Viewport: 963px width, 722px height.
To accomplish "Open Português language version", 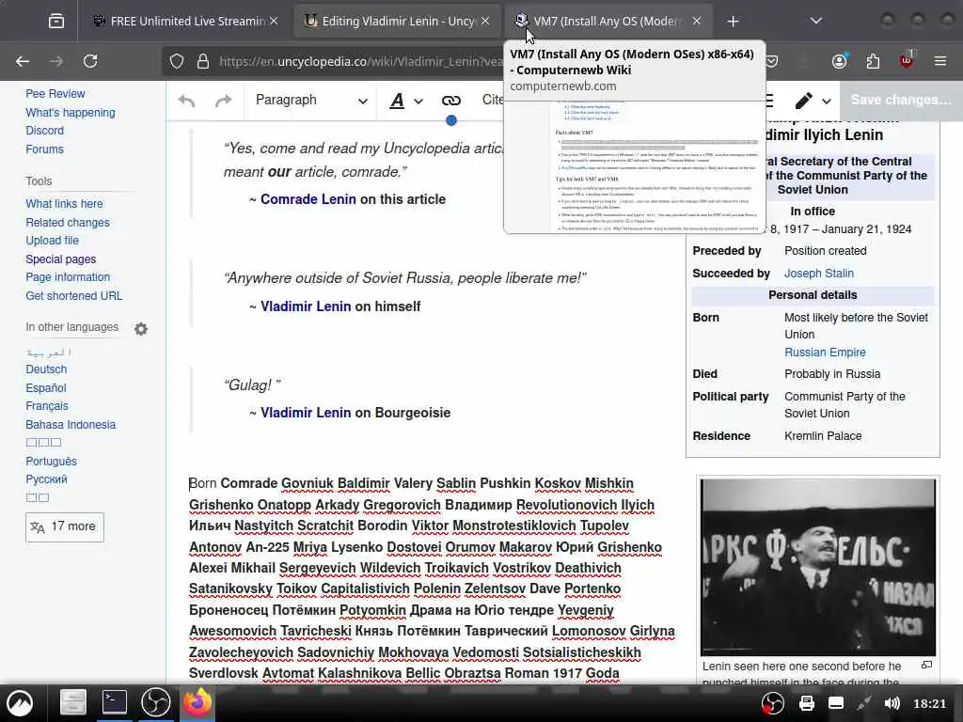I will pyautogui.click(x=51, y=462).
